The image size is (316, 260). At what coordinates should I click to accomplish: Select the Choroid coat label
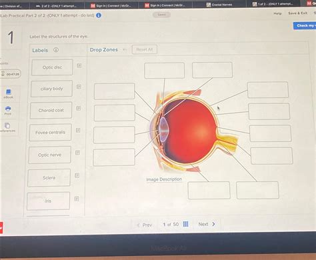[51, 110]
